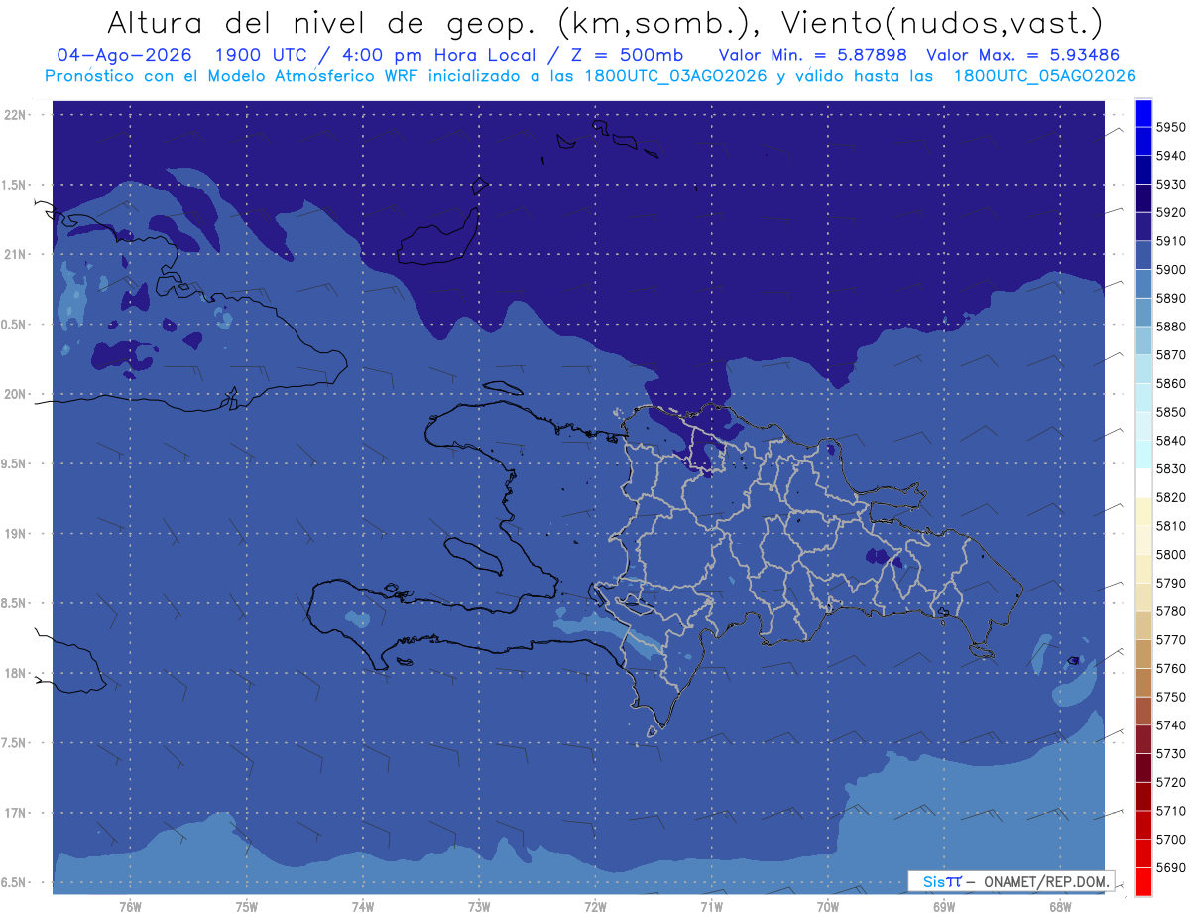Click the '72W' longitude axis label
Viewport: 1190px width, 920px height.
point(595,907)
